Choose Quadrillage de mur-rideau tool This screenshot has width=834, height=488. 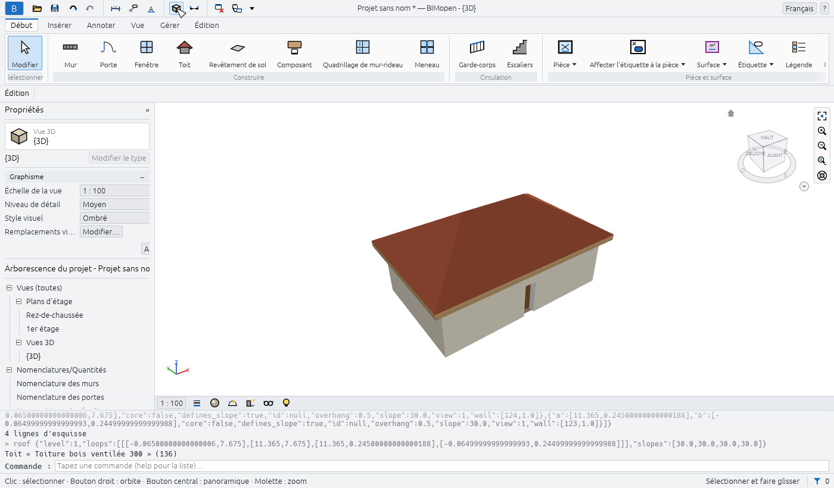point(363,54)
